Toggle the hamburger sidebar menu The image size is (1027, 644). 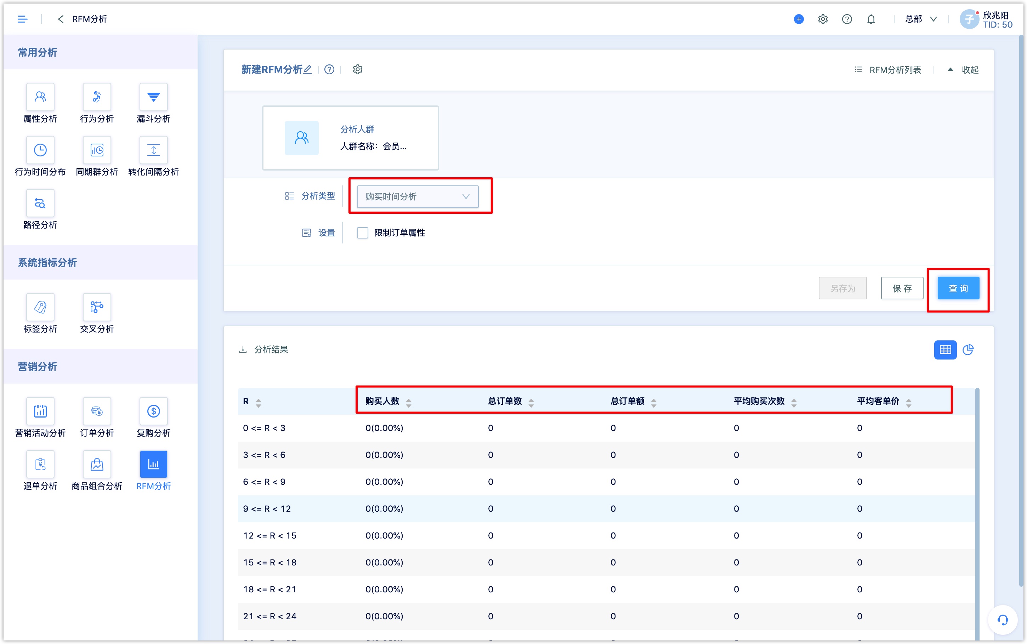(22, 19)
